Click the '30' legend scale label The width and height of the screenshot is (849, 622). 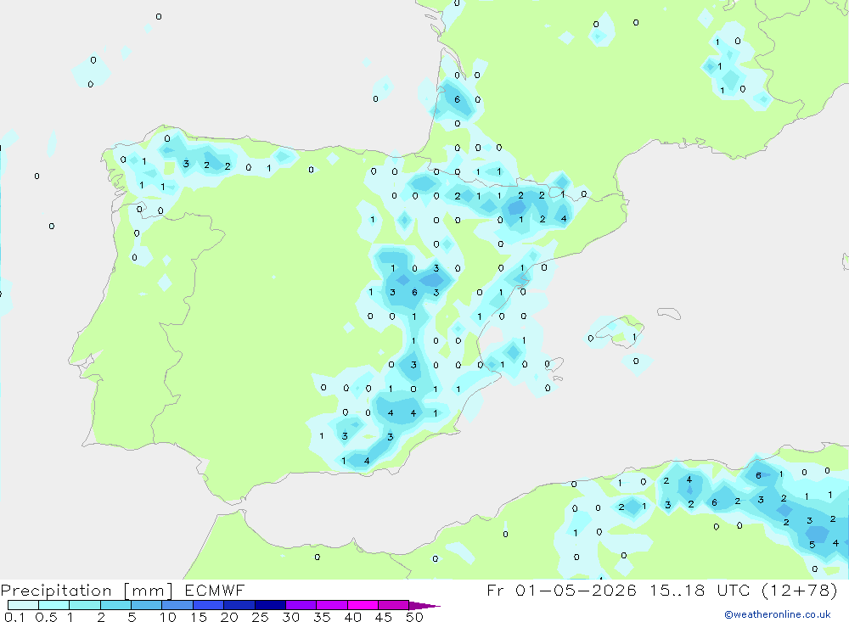(x=291, y=617)
